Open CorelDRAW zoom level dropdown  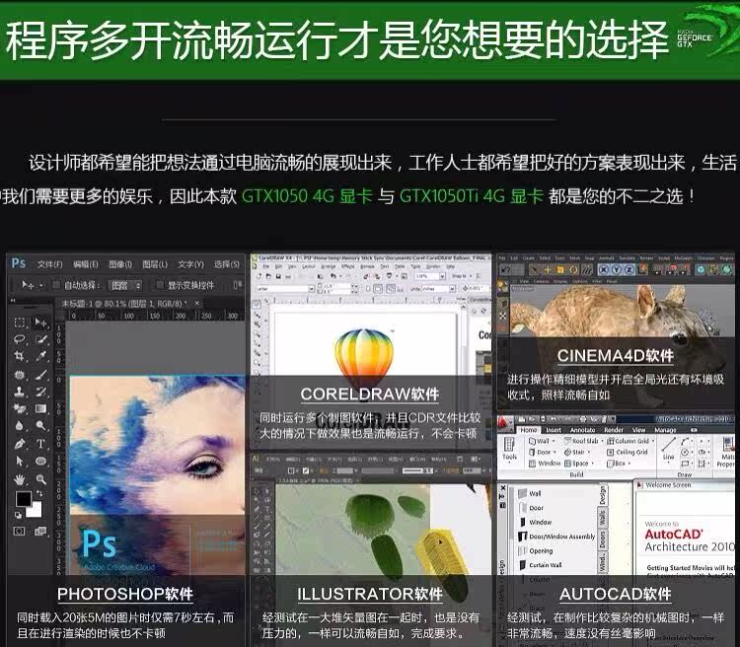[x=442, y=276]
